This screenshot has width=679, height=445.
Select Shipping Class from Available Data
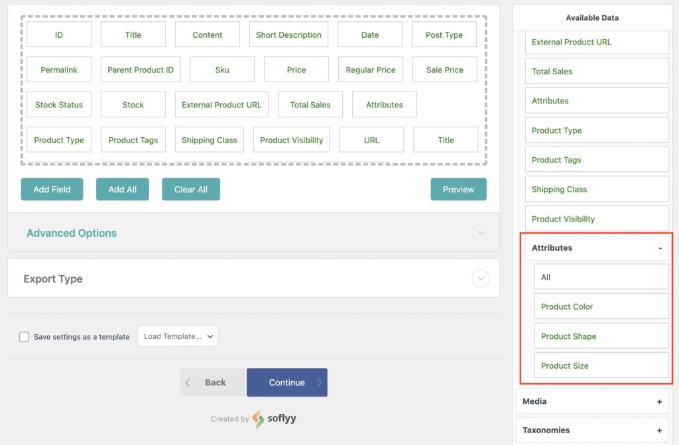(596, 189)
